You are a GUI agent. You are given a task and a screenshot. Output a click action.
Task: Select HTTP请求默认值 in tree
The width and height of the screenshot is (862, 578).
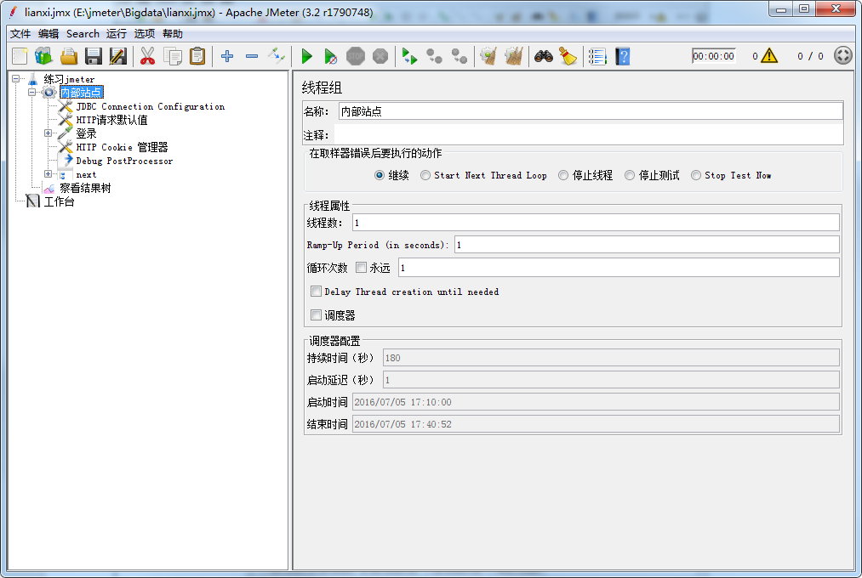coord(111,120)
